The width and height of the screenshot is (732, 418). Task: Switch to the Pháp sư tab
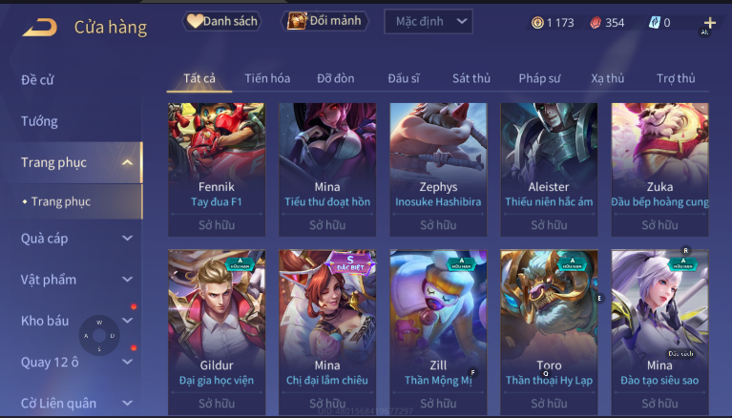tap(539, 78)
